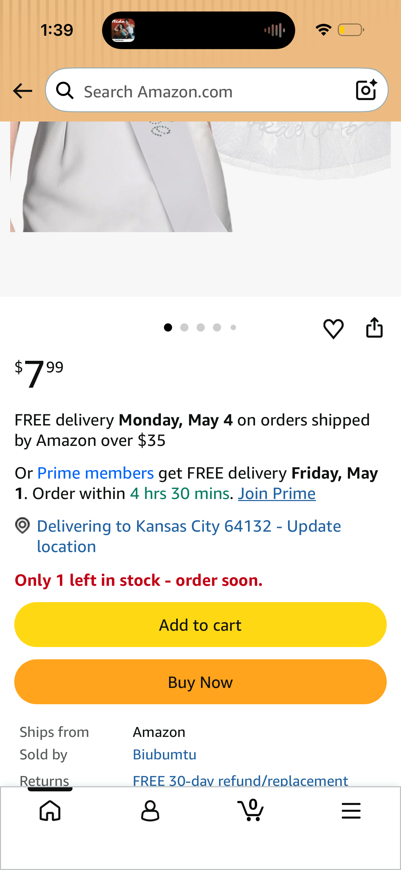This screenshot has height=870, width=401.
Task: Tap the delivery location pin icon
Action: [x=22, y=526]
